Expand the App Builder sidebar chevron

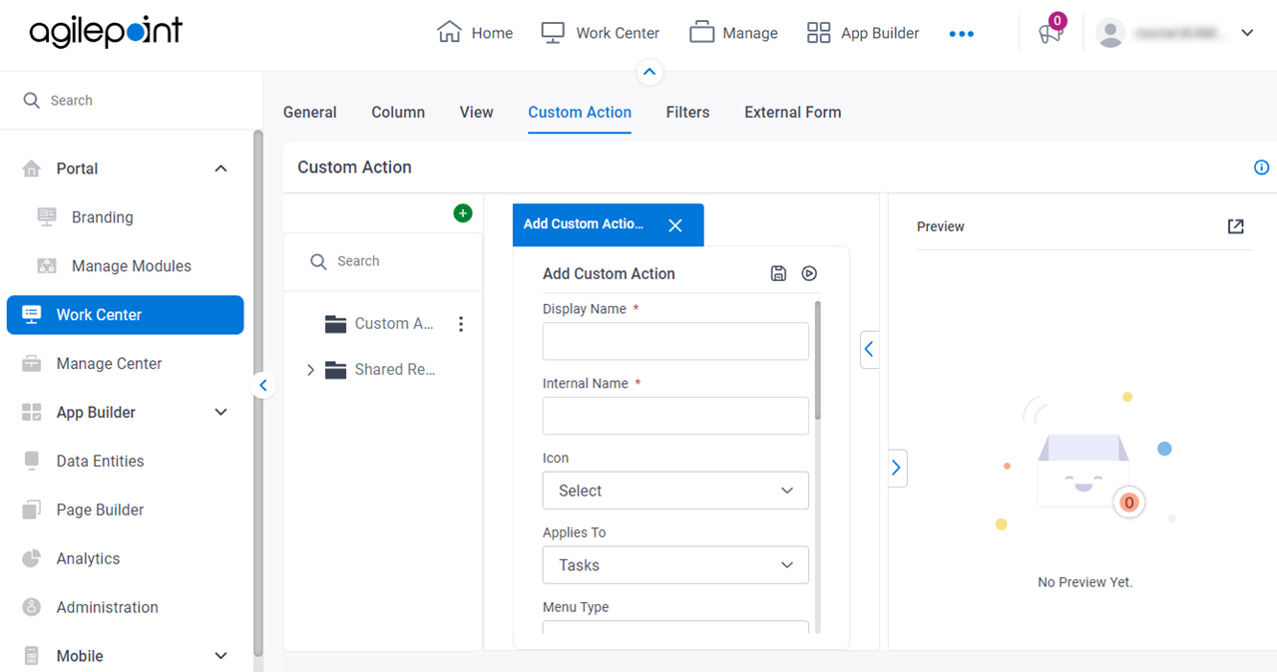pos(221,413)
